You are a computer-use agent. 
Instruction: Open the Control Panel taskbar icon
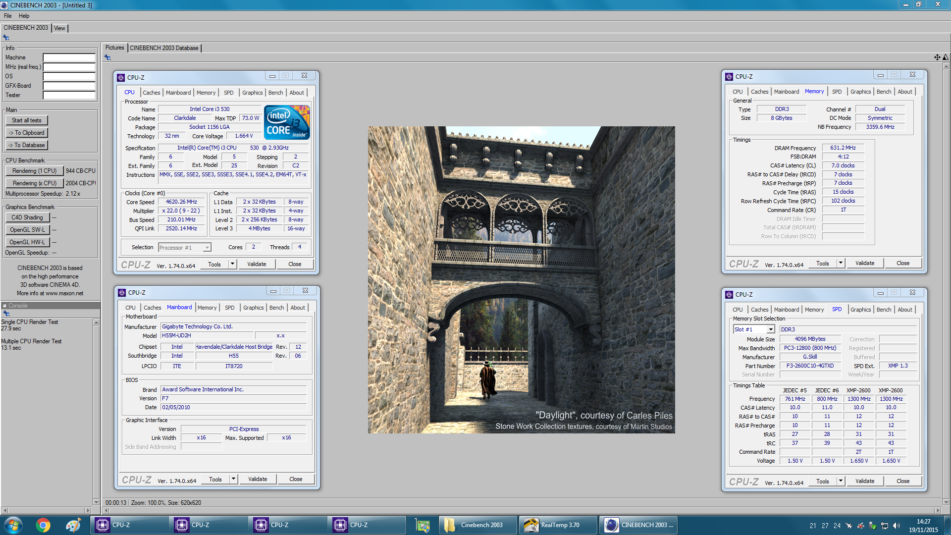423,525
